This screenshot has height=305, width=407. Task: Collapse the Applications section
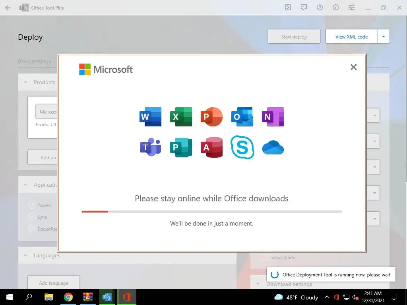pos(25,185)
